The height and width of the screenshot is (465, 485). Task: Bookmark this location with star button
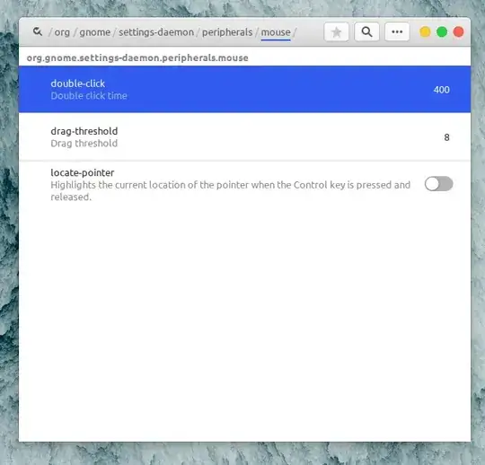(x=336, y=31)
